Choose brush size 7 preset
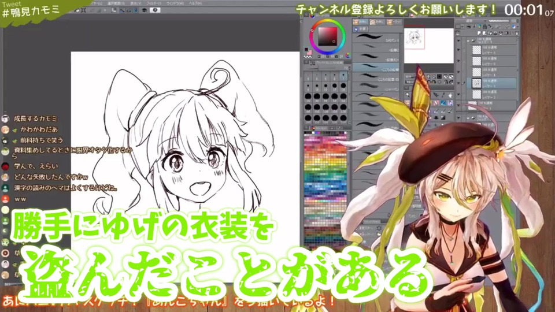The width and height of the screenshot is (555, 312). [x=343, y=76]
